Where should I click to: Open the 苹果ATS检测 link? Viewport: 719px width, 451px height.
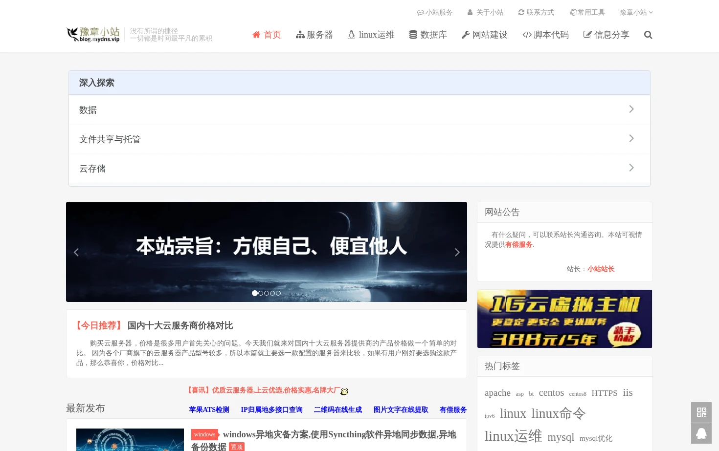209,410
